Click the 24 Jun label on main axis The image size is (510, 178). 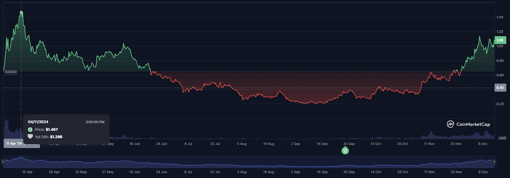tap(162, 144)
